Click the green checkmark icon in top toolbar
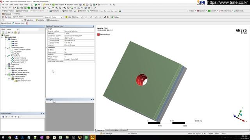250x140 pixels. tap(36, 5)
